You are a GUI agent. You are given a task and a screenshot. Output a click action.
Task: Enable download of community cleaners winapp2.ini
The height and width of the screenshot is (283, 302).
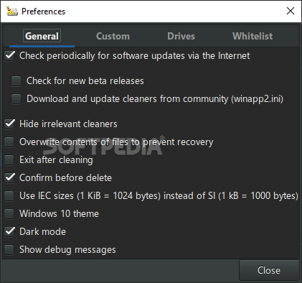(16, 99)
